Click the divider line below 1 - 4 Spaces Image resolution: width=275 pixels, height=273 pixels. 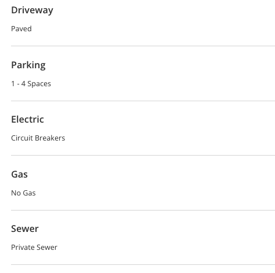(x=143, y=101)
